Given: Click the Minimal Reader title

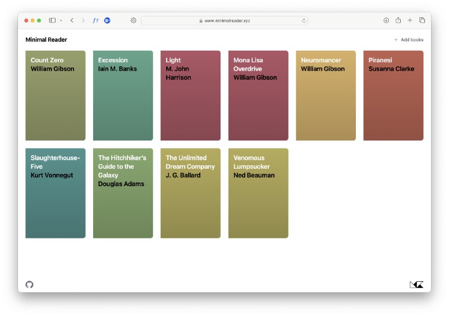Looking at the screenshot, I should click(x=46, y=40).
